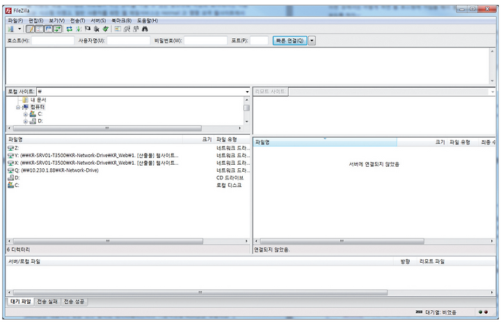Click the activity indicator lights in status bar
The height and width of the screenshot is (324, 501).
[483, 312]
